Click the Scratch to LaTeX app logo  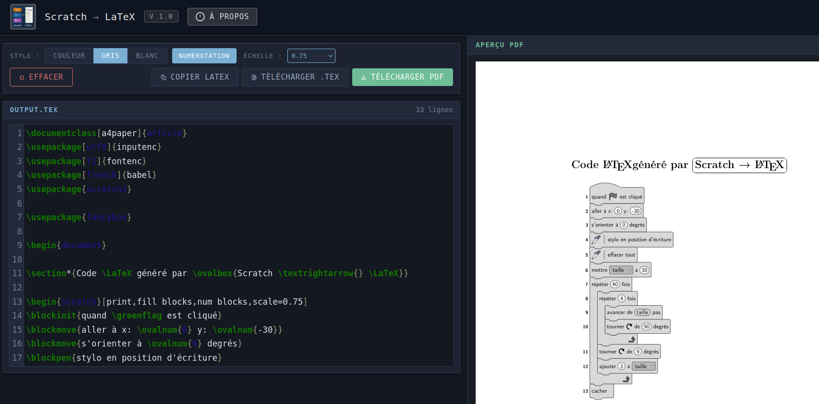coord(23,17)
